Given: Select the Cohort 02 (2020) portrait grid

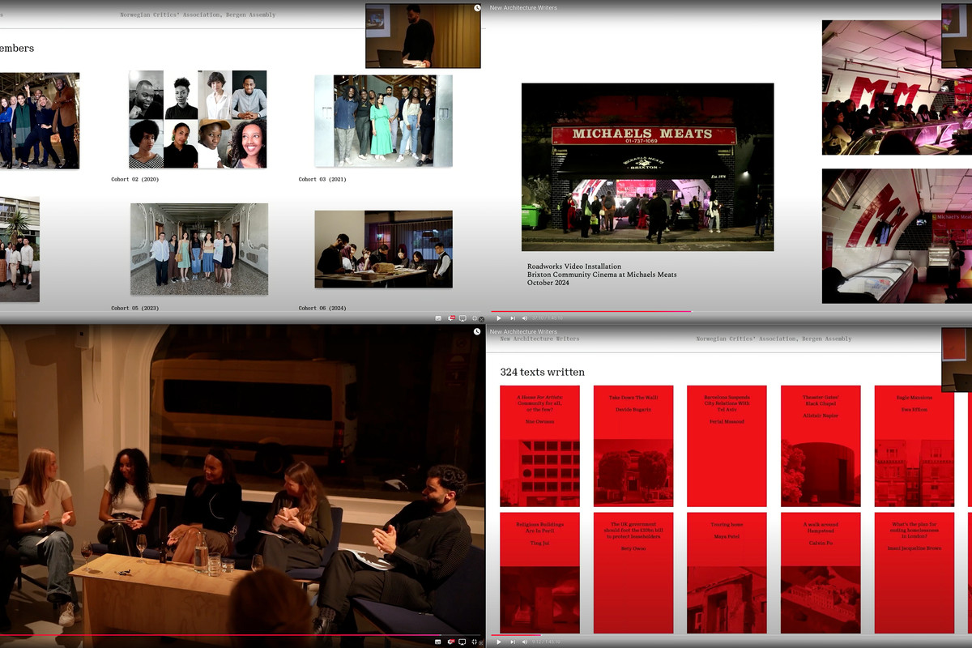Looking at the screenshot, I should click(x=198, y=119).
